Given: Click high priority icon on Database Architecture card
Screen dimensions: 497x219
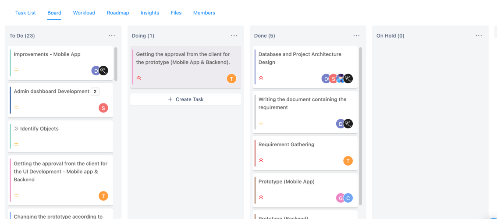Looking at the screenshot, I should 261,78.
